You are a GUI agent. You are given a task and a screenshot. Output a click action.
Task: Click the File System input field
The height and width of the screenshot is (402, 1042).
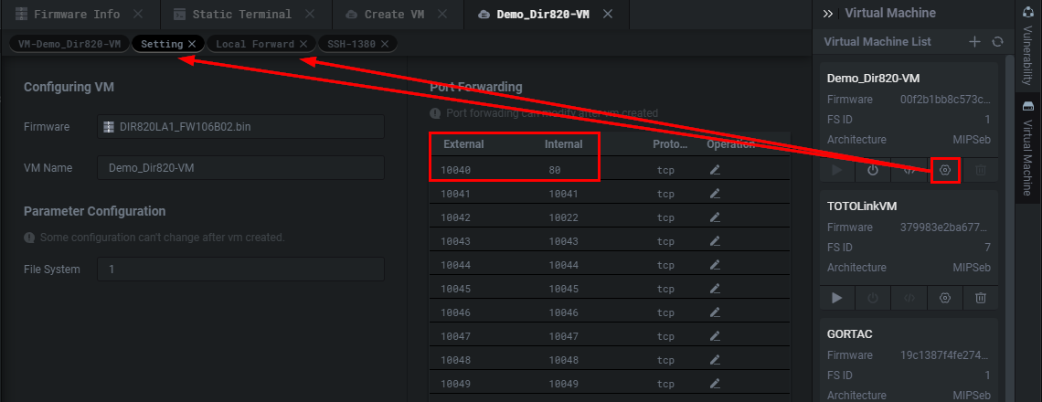(x=240, y=270)
